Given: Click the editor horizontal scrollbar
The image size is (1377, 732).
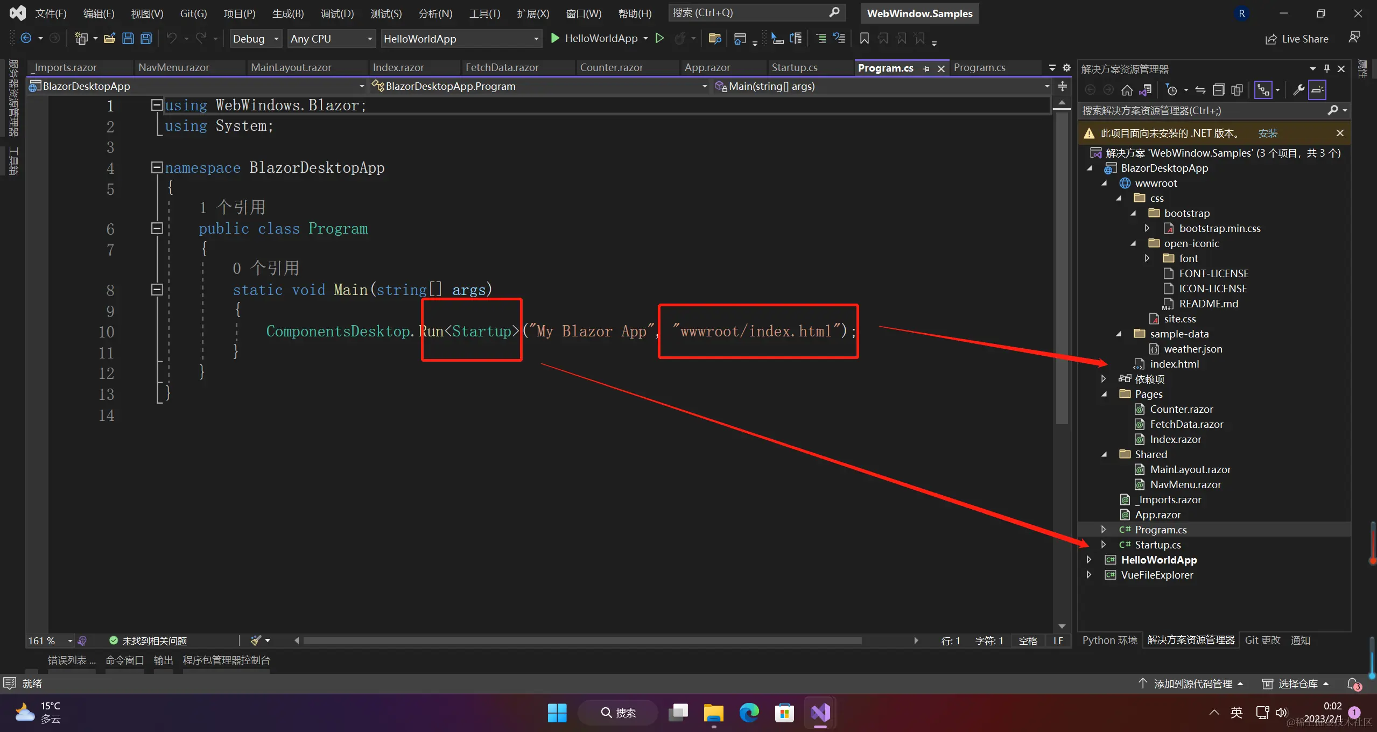Looking at the screenshot, I should click(581, 640).
